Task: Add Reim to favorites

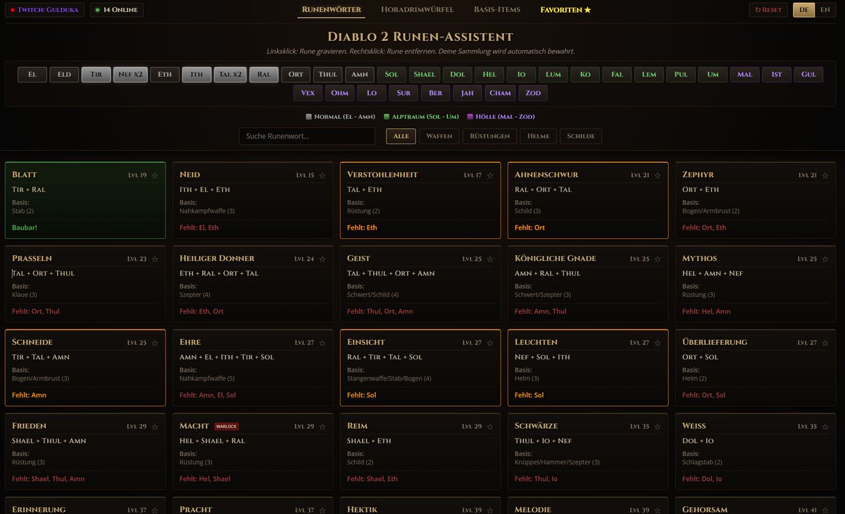Action: 489,426
